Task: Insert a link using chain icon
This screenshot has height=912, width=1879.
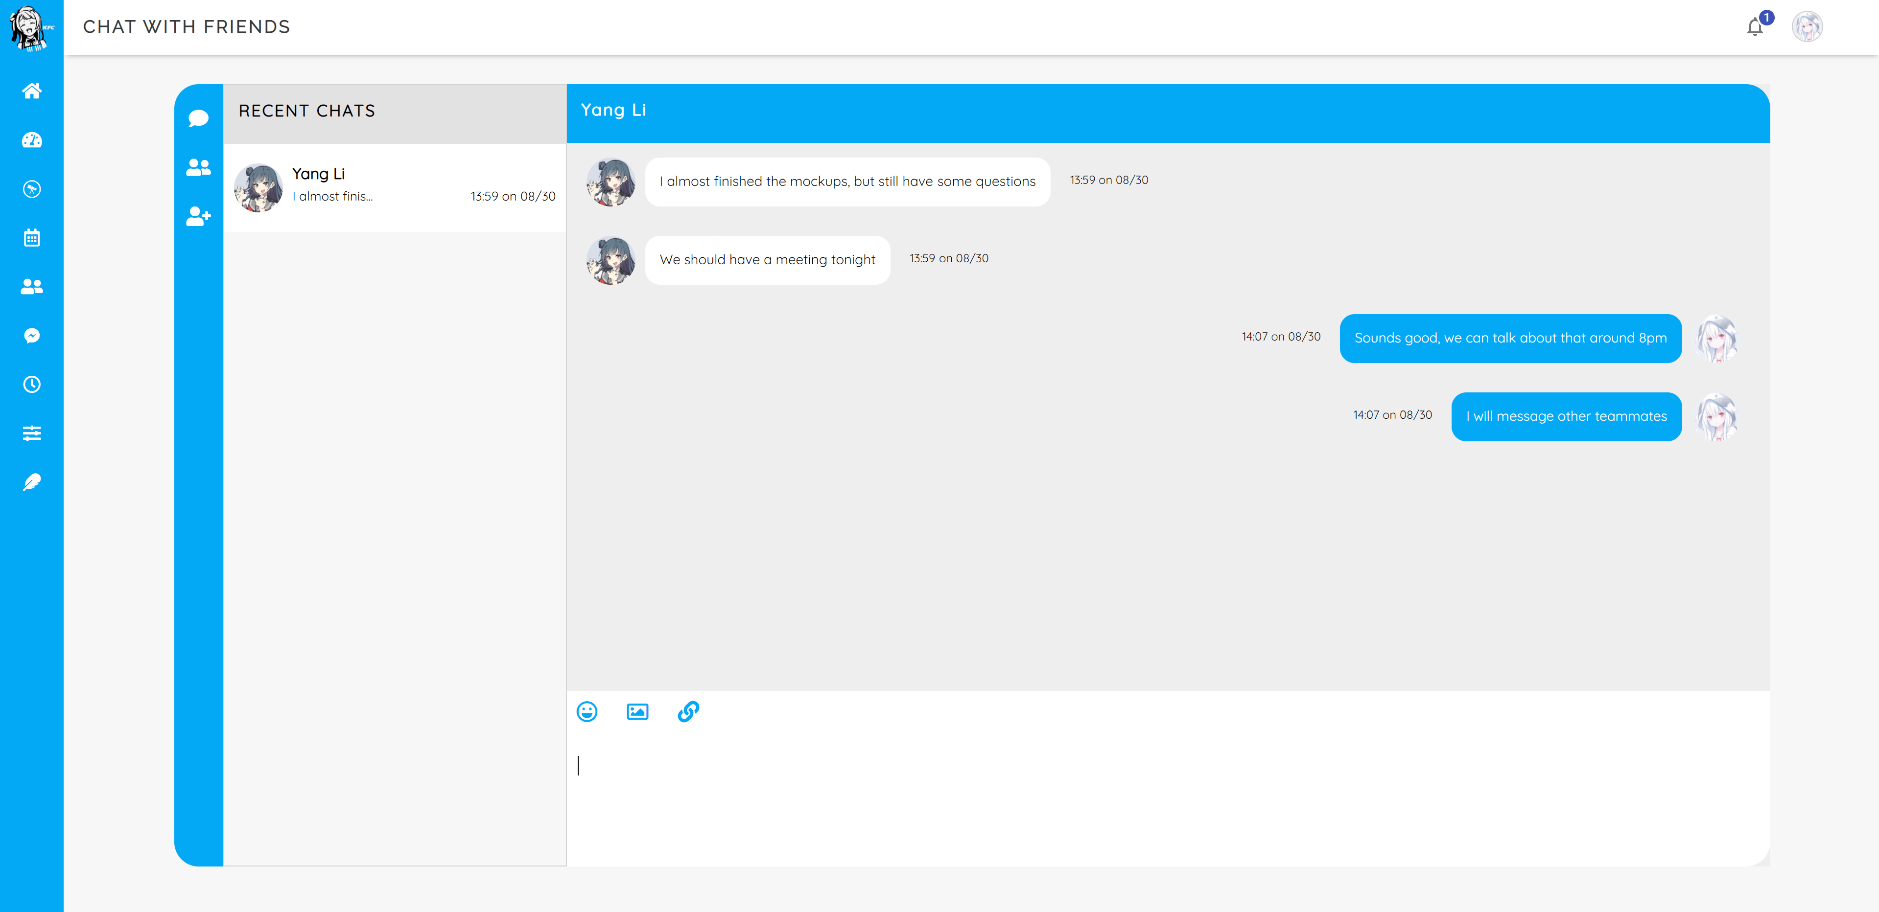Action: pyautogui.click(x=688, y=711)
